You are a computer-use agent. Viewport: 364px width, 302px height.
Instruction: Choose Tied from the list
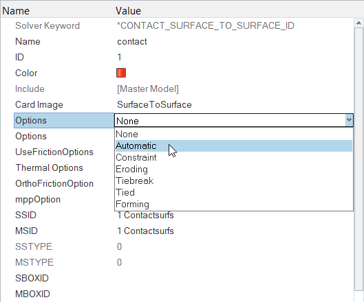[234, 192]
